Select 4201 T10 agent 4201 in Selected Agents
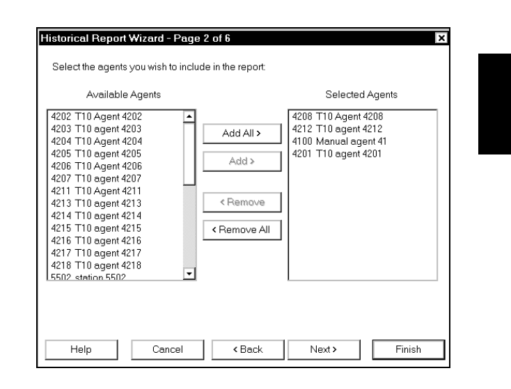 (x=363, y=154)
